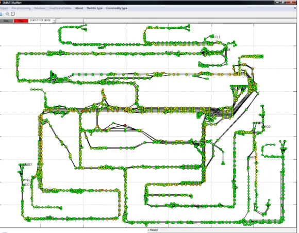Click the page note toolbar icon
299x233 pixels.
tap(13, 14)
